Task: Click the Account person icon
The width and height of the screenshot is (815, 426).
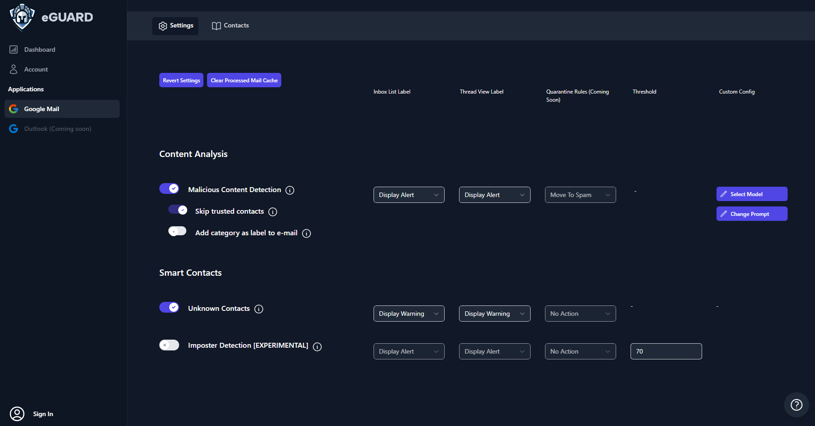Action: click(x=14, y=69)
